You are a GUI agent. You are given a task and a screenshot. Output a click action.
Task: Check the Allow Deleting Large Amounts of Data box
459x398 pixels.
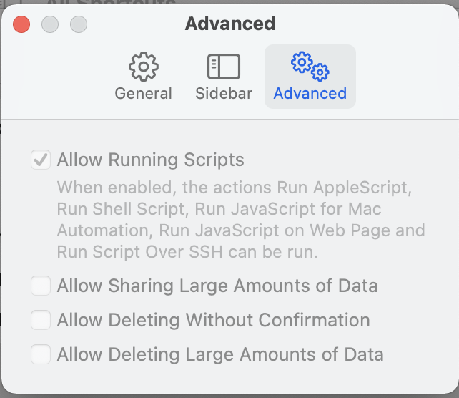pos(41,354)
